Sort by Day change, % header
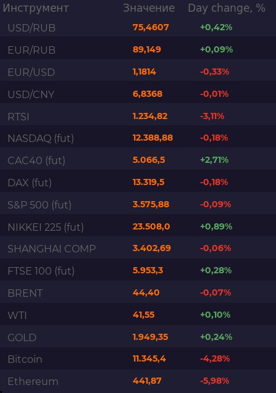This screenshot has width=276, height=393. 227,8
